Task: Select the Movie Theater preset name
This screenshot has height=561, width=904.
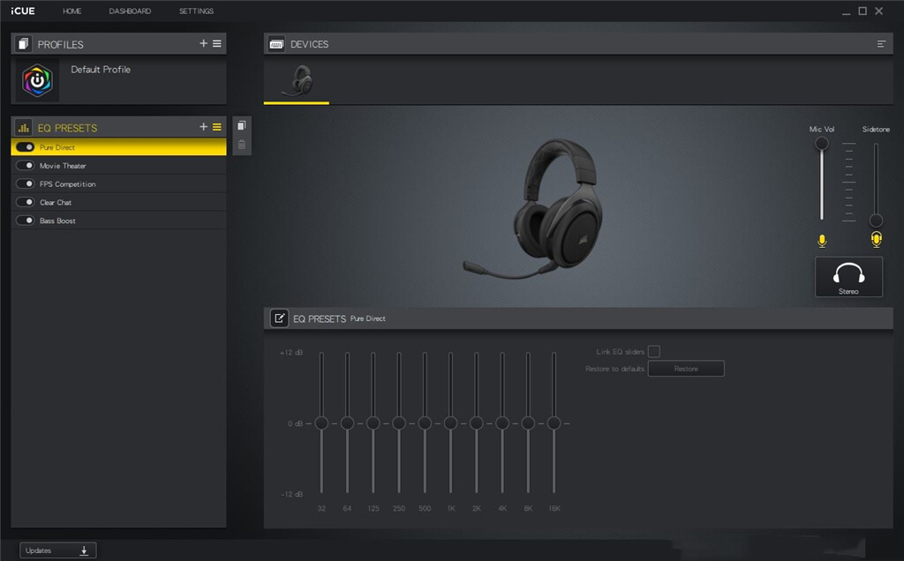Action: (63, 166)
